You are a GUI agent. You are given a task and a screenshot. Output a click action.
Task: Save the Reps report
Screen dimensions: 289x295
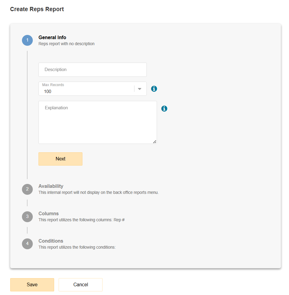32,284
